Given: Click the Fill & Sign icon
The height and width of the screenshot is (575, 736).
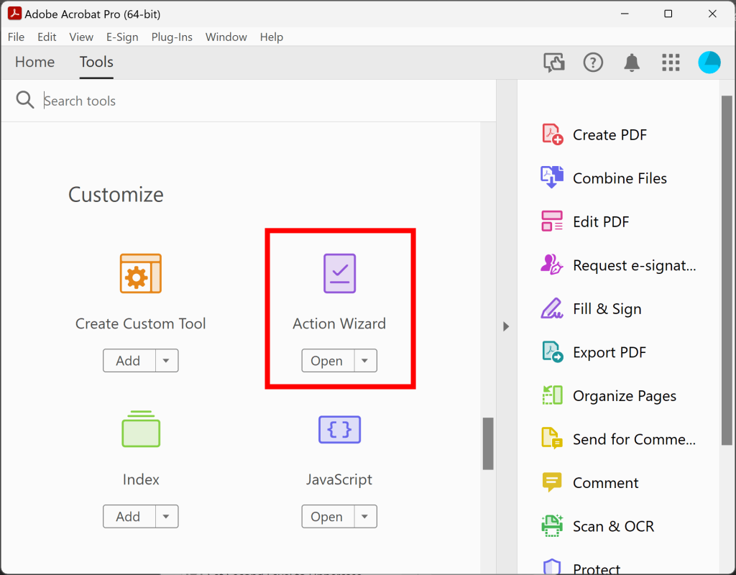Looking at the screenshot, I should tap(552, 309).
